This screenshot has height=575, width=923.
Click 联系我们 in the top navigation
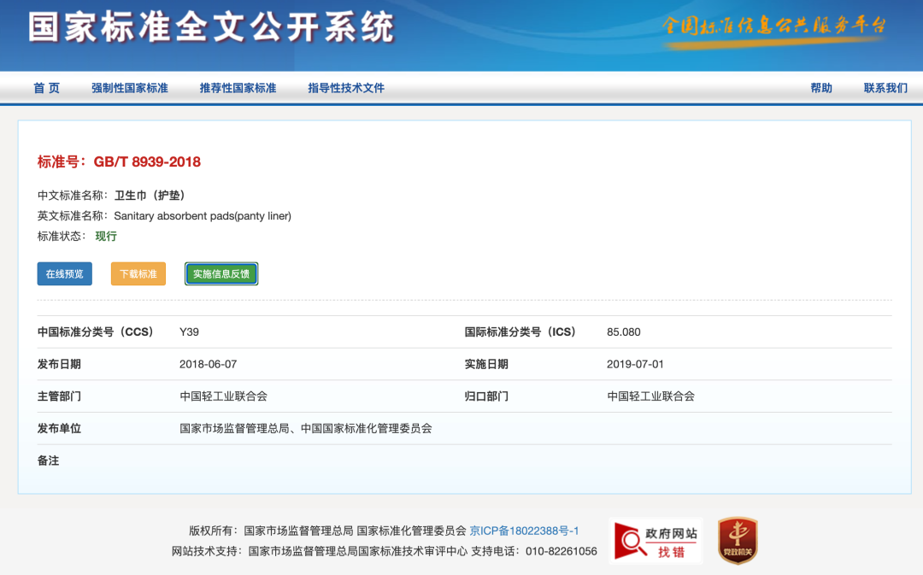(885, 88)
